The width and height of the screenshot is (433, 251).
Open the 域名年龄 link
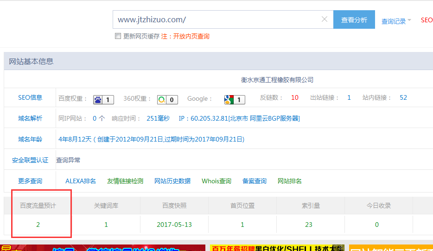pyautogui.click(x=30, y=139)
